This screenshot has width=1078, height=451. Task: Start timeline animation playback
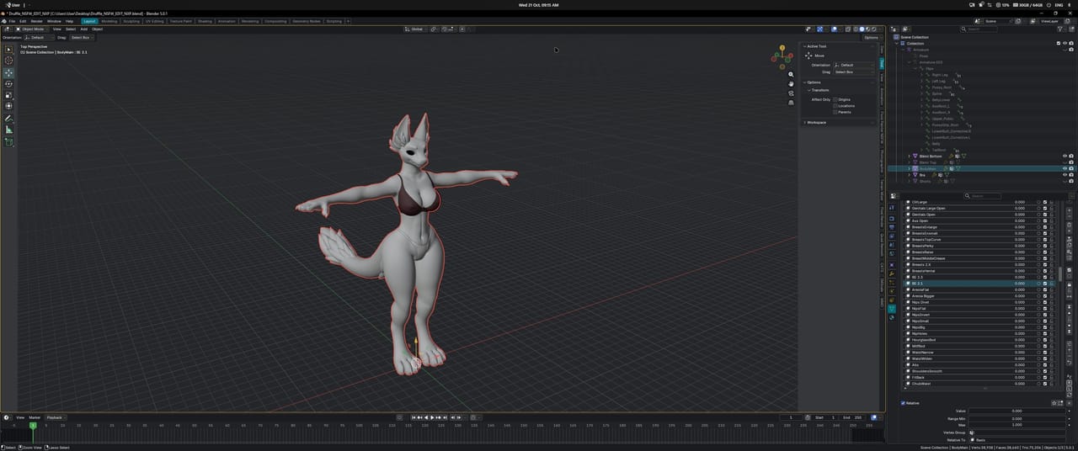[x=431, y=417]
